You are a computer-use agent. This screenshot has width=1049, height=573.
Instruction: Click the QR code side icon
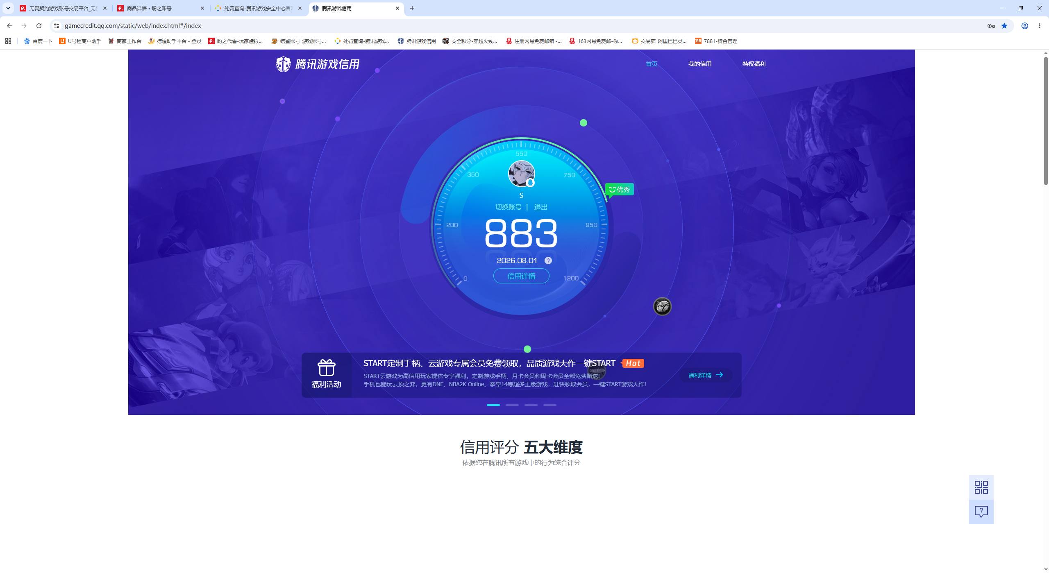click(x=981, y=487)
